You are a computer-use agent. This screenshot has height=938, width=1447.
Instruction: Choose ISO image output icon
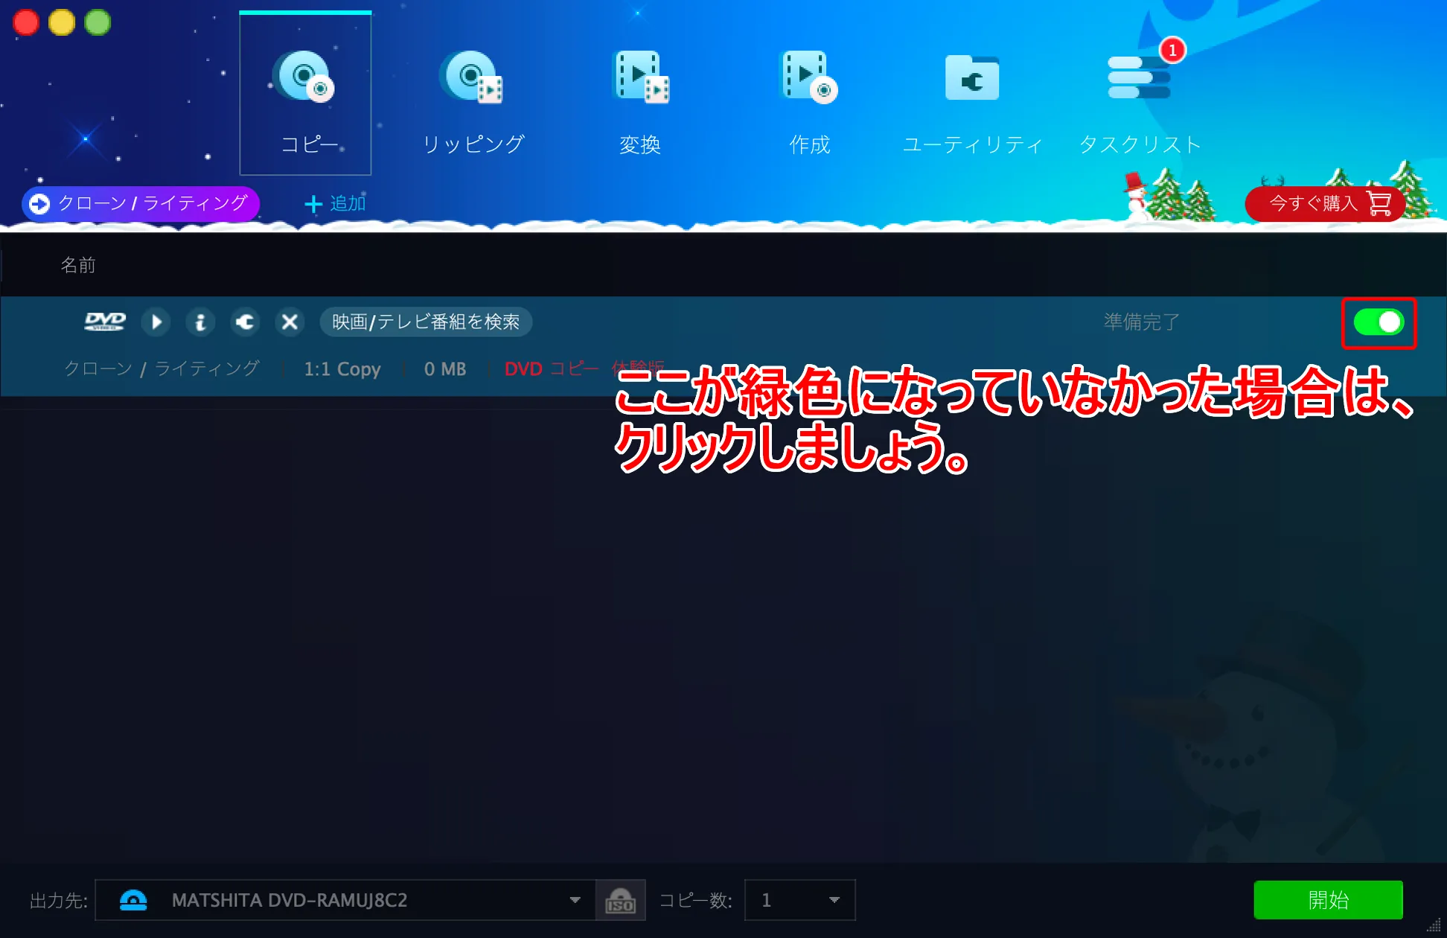pyautogui.click(x=620, y=900)
